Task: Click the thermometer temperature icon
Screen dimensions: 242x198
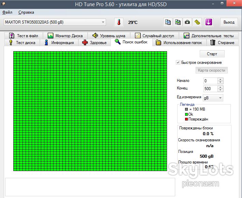Action: click(x=119, y=22)
